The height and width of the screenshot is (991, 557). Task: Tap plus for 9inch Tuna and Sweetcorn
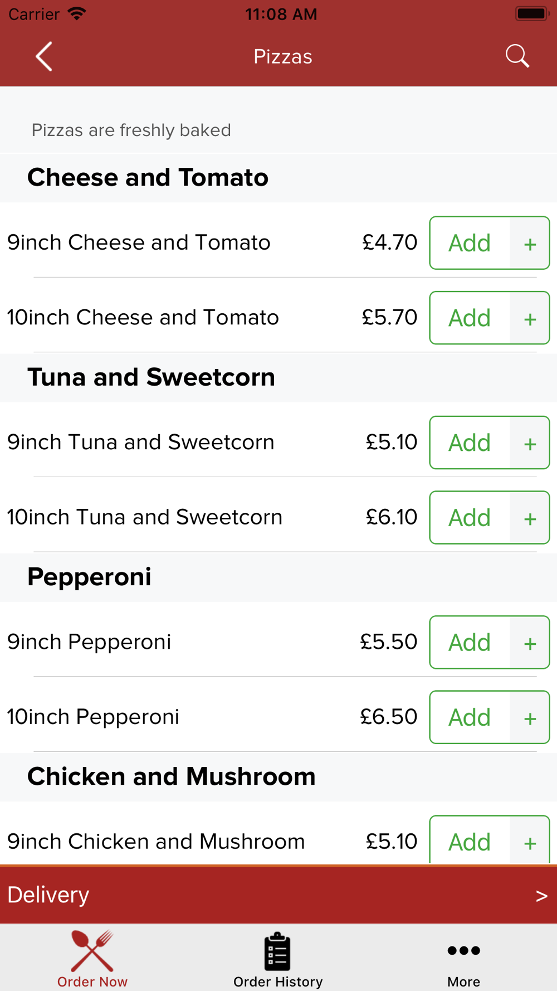530,443
